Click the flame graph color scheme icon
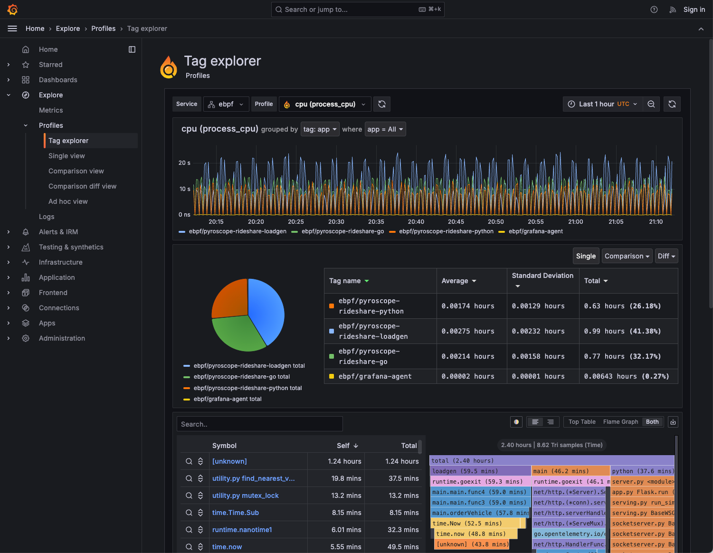 click(x=516, y=422)
